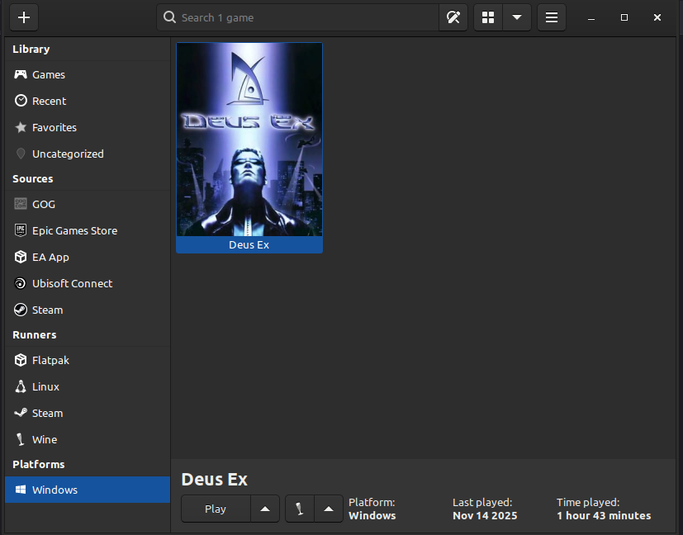Select the GOG source
Image resolution: width=683 pixels, height=535 pixels.
pos(44,205)
